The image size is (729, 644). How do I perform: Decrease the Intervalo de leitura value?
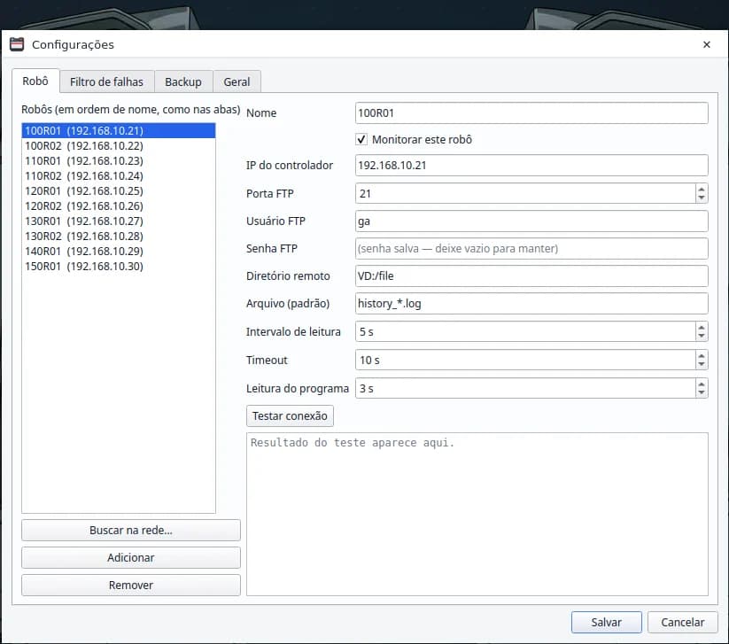[x=702, y=337]
